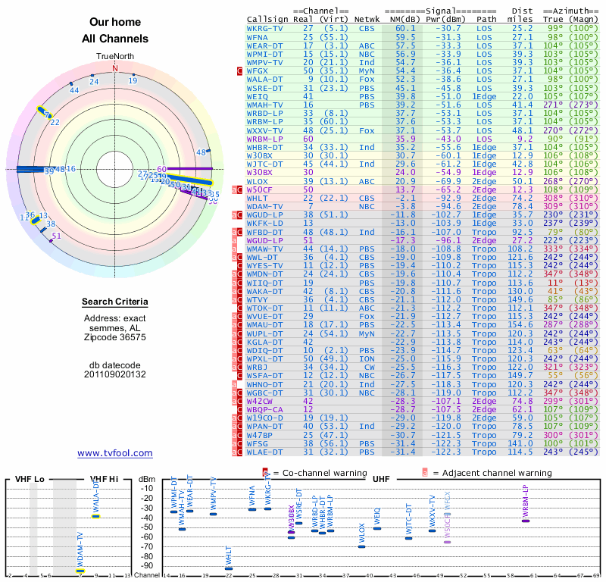
Task: Select the WYES-TV callsign
Action: 264,266
